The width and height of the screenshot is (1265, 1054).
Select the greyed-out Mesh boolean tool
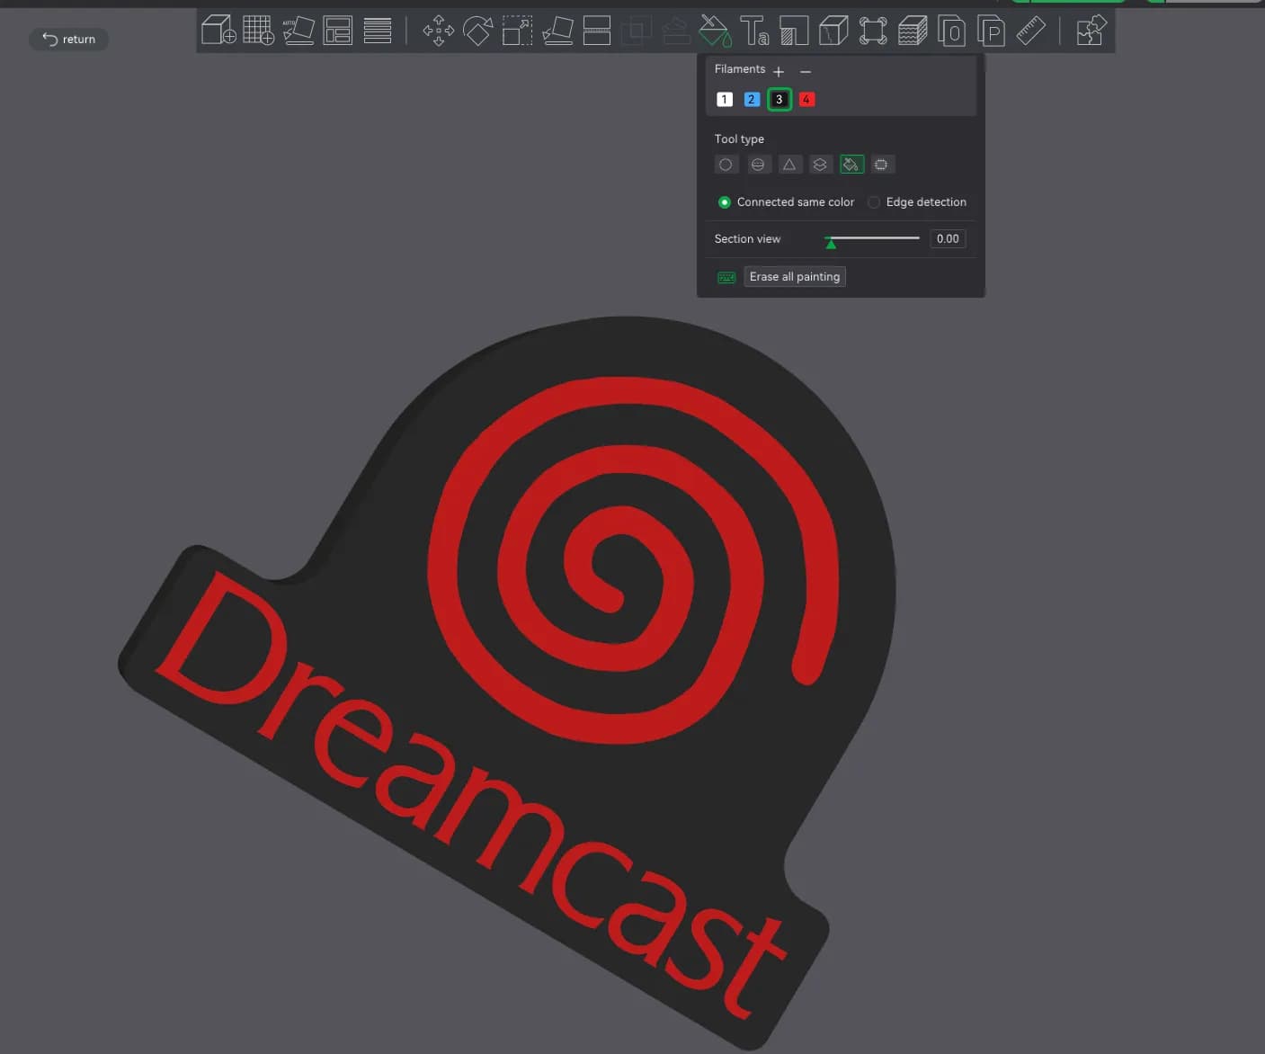click(637, 31)
